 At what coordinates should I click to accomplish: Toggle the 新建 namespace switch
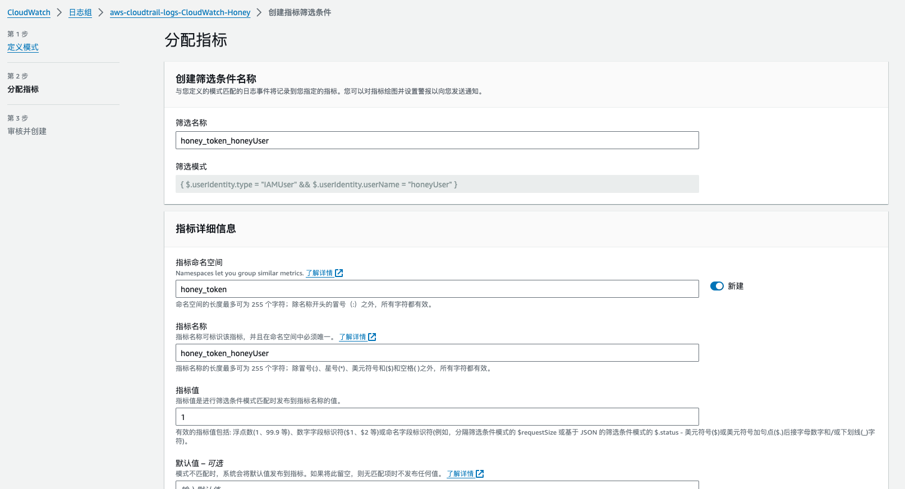[x=716, y=286]
